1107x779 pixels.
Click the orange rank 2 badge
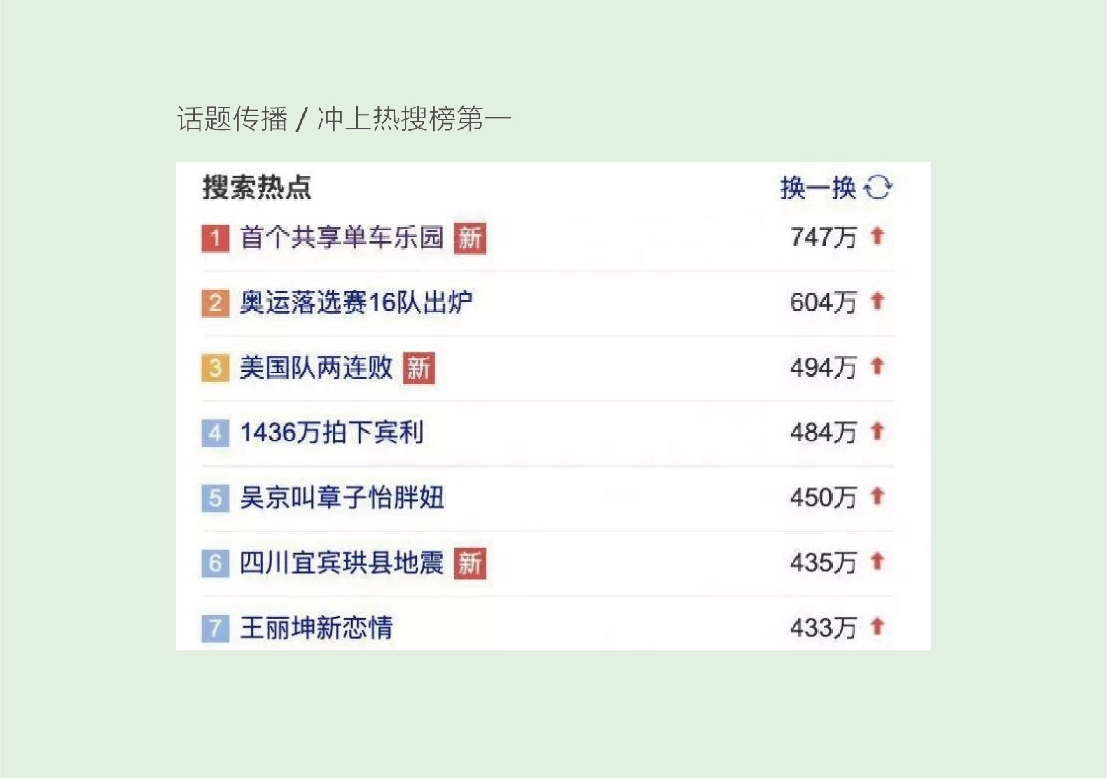pos(216,303)
